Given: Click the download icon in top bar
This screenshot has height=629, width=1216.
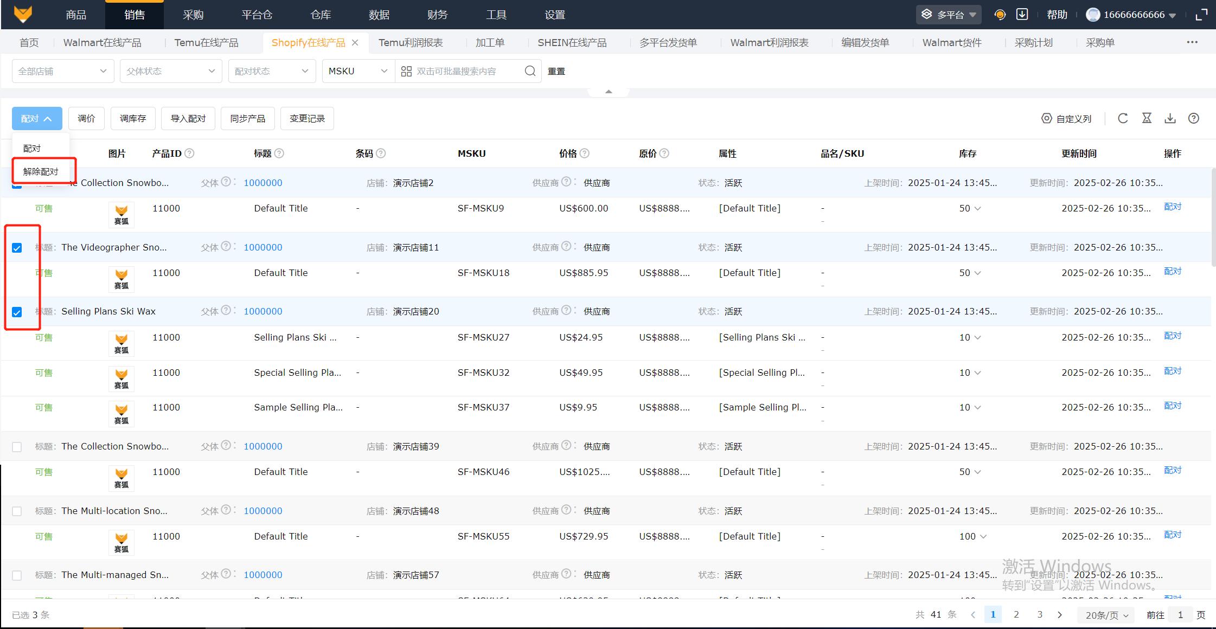Looking at the screenshot, I should (1022, 15).
